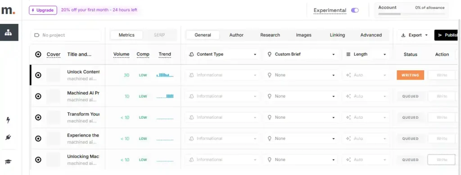Open the Export dropdown
The width and height of the screenshot is (461, 175).
click(x=414, y=35)
